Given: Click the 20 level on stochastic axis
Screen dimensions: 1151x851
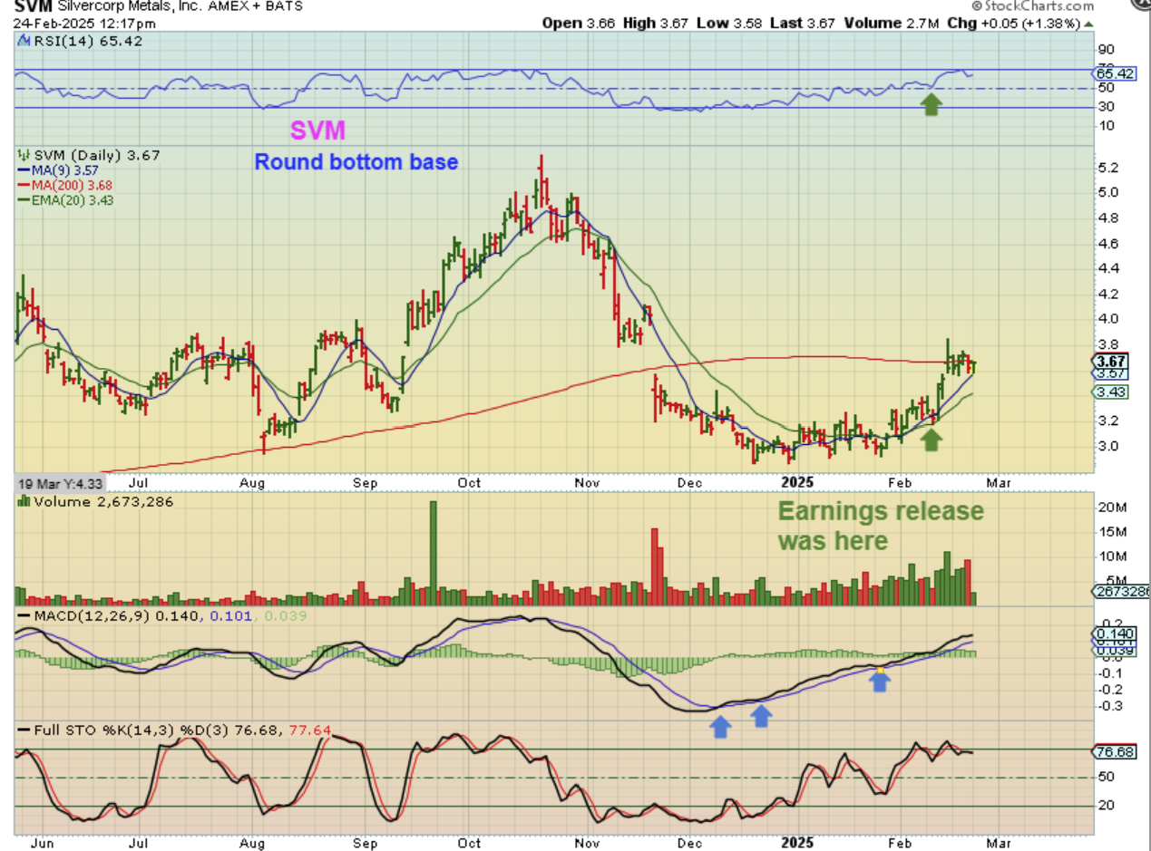Looking at the screenshot, I should [1107, 806].
